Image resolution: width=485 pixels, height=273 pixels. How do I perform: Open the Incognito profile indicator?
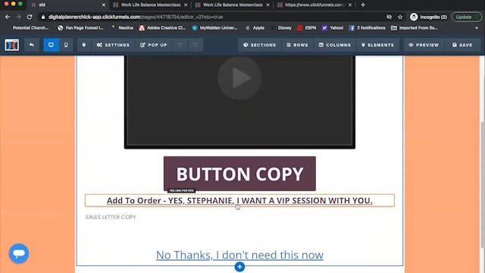point(428,17)
